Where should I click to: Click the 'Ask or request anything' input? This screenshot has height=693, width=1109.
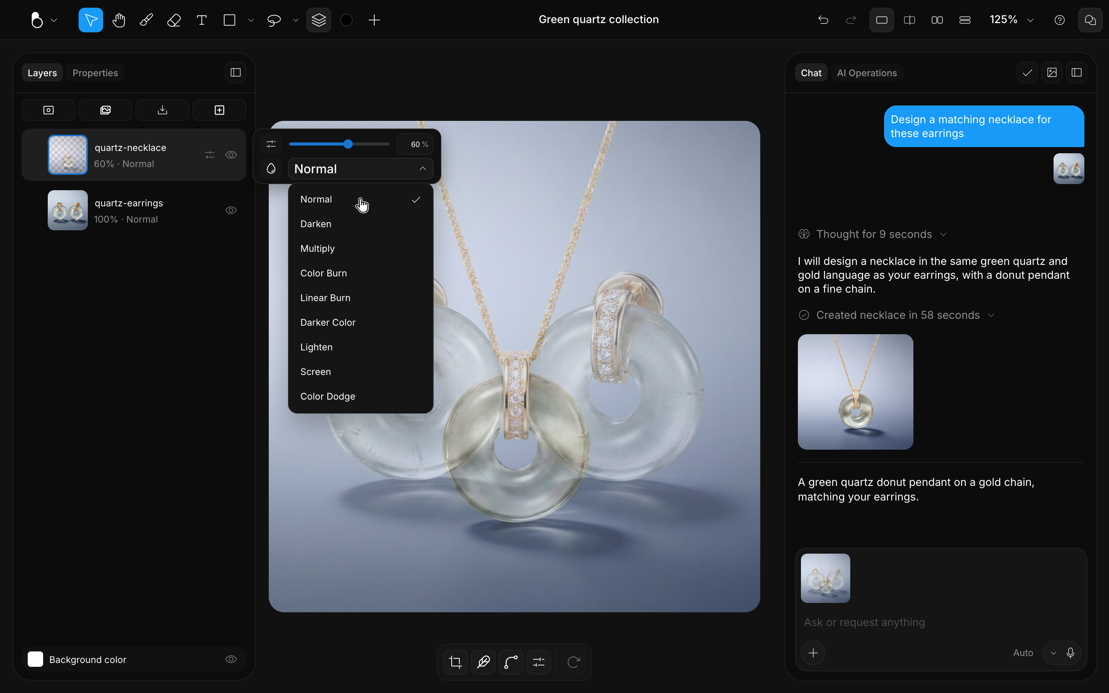pos(941,623)
